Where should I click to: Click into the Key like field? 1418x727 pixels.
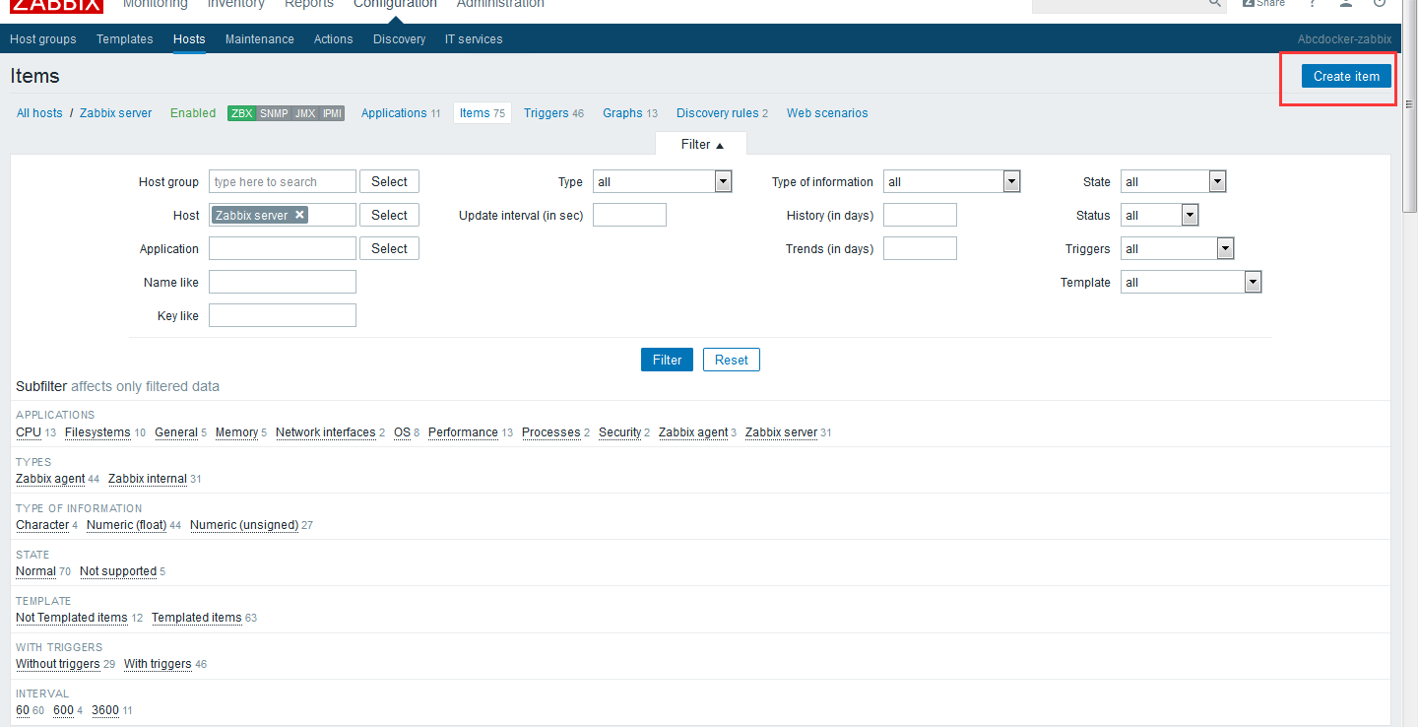point(283,315)
